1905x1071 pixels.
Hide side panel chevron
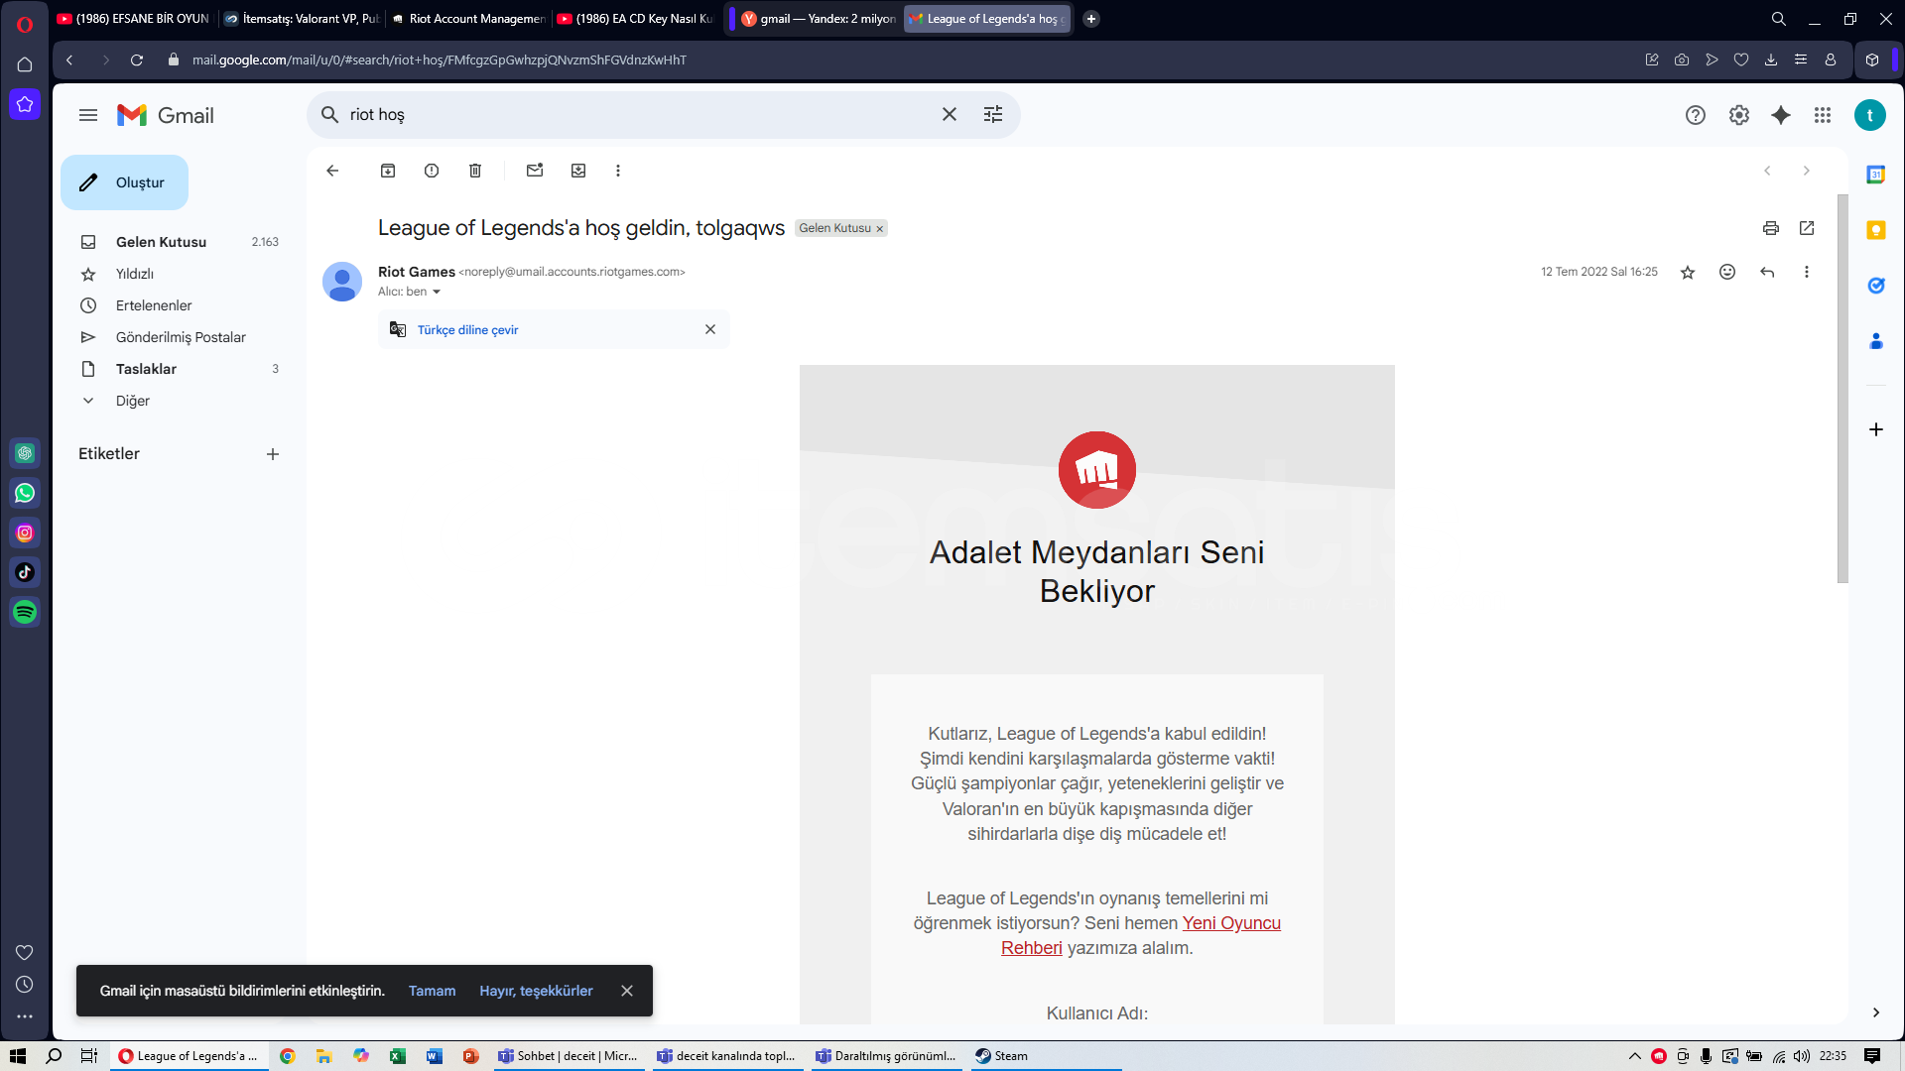coord(1875,1012)
